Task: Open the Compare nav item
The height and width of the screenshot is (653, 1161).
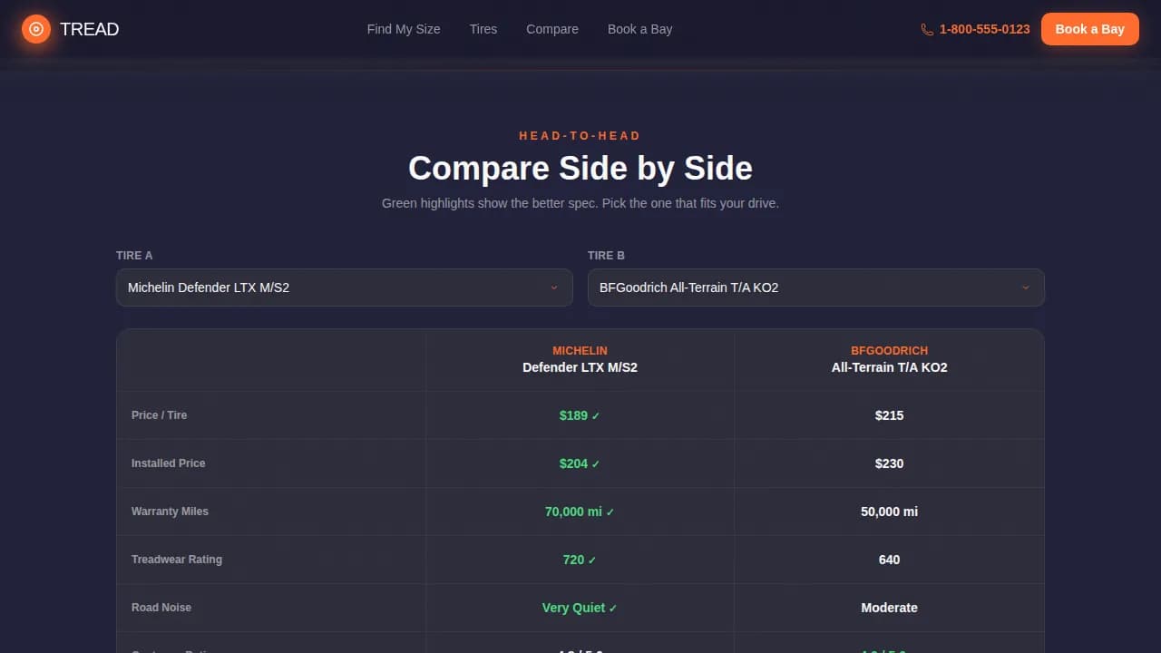Action: [x=552, y=29]
